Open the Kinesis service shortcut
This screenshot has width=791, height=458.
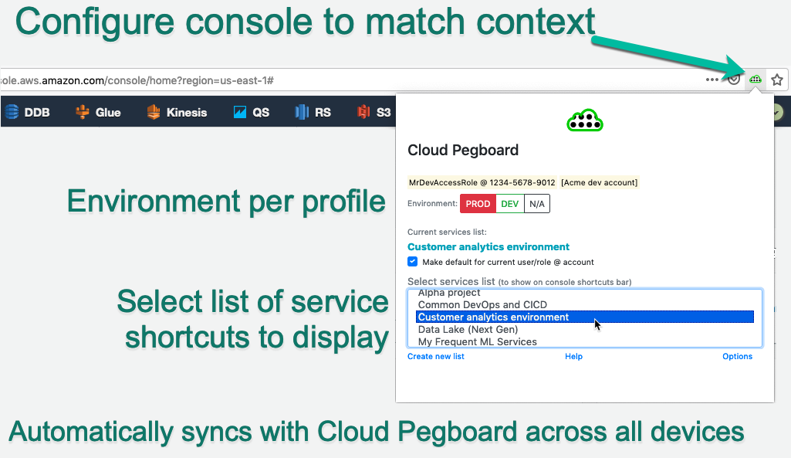(x=177, y=112)
